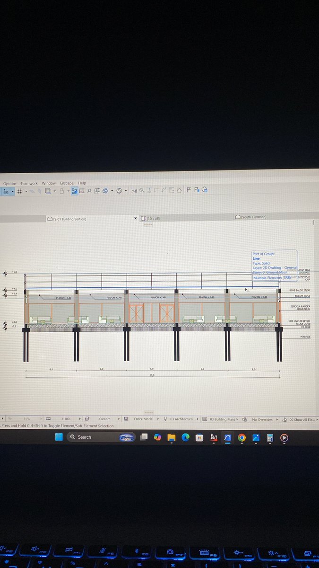Screen dimensions: 319x568
Task: Click the JENDELA RANGKA ALUMUNIUM label
Action: click(x=301, y=308)
